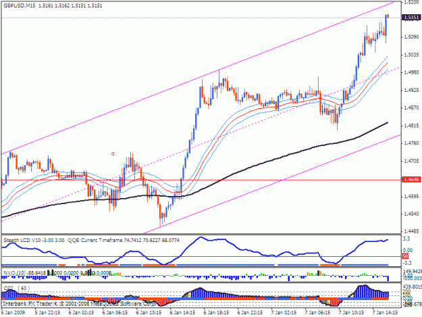Click the GBPUSD,M15 chart title text
Screen dimensions: 422x317
pyautogui.click(x=20, y=5)
